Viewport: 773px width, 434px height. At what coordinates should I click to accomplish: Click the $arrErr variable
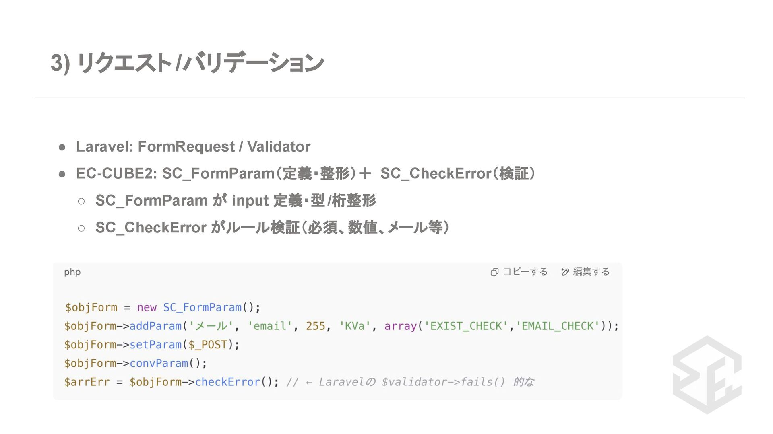tap(87, 382)
